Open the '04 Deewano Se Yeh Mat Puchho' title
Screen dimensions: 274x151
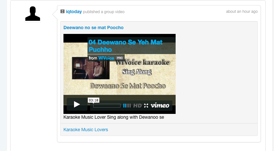(x=126, y=46)
